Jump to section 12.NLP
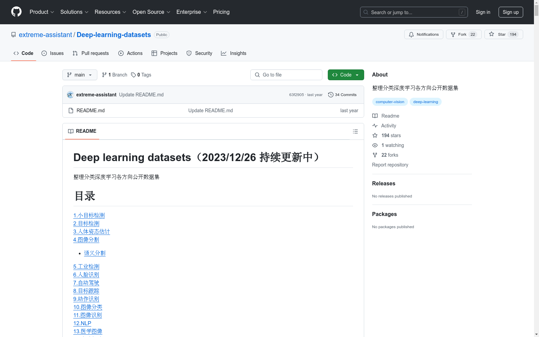Screen dimensions: 539x337 point(82,323)
